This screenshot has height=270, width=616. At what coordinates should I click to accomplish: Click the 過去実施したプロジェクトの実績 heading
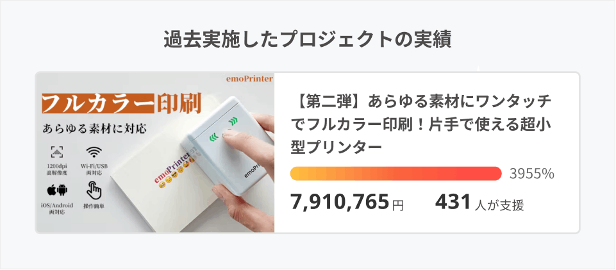tap(308, 39)
